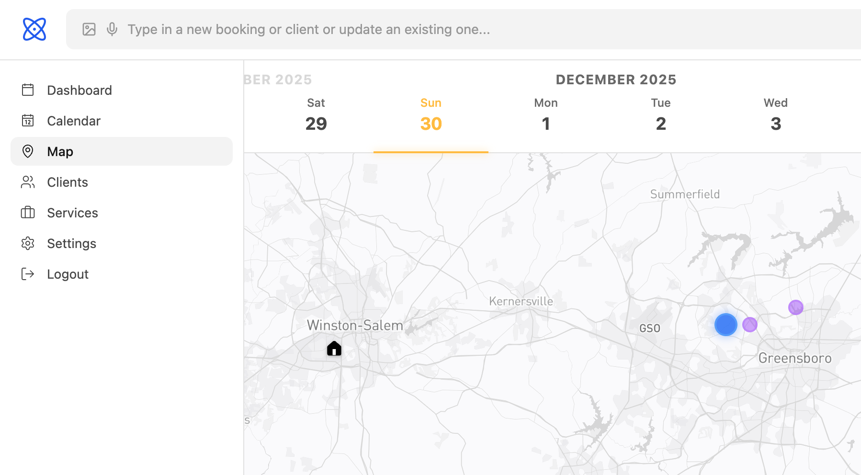Screen dimensions: 861x475
Task: Click the currently highlighted Sun 30 date
Action: tap(430, 115)
